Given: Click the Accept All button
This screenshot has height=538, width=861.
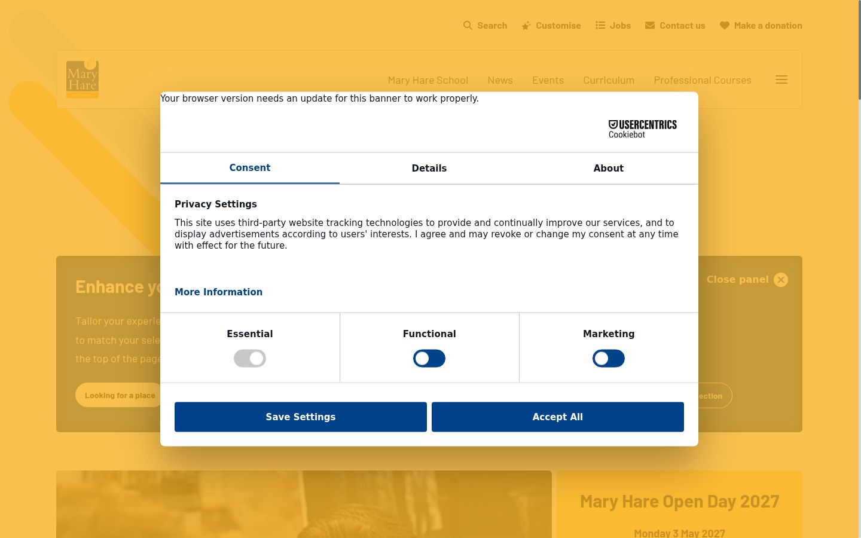Looking at the screenshot, I should point(558,417).
